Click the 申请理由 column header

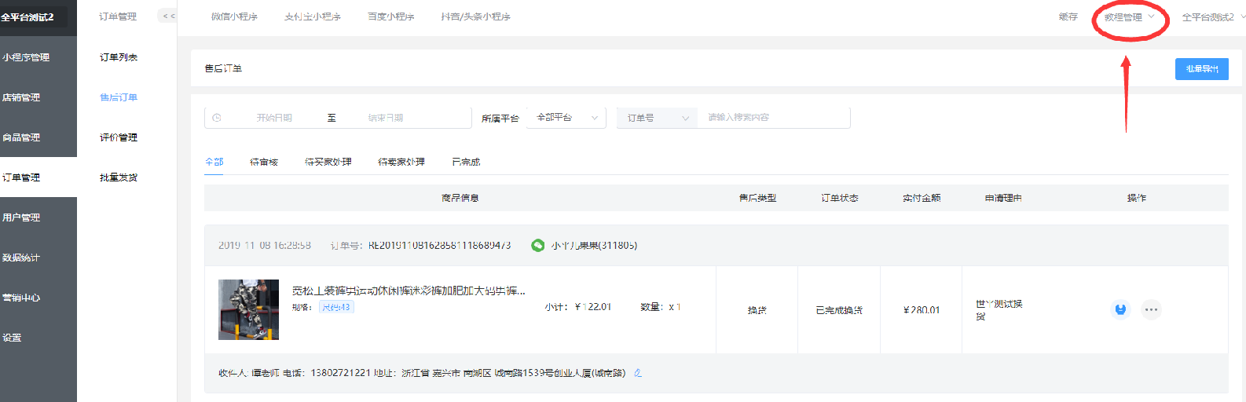1003,198
